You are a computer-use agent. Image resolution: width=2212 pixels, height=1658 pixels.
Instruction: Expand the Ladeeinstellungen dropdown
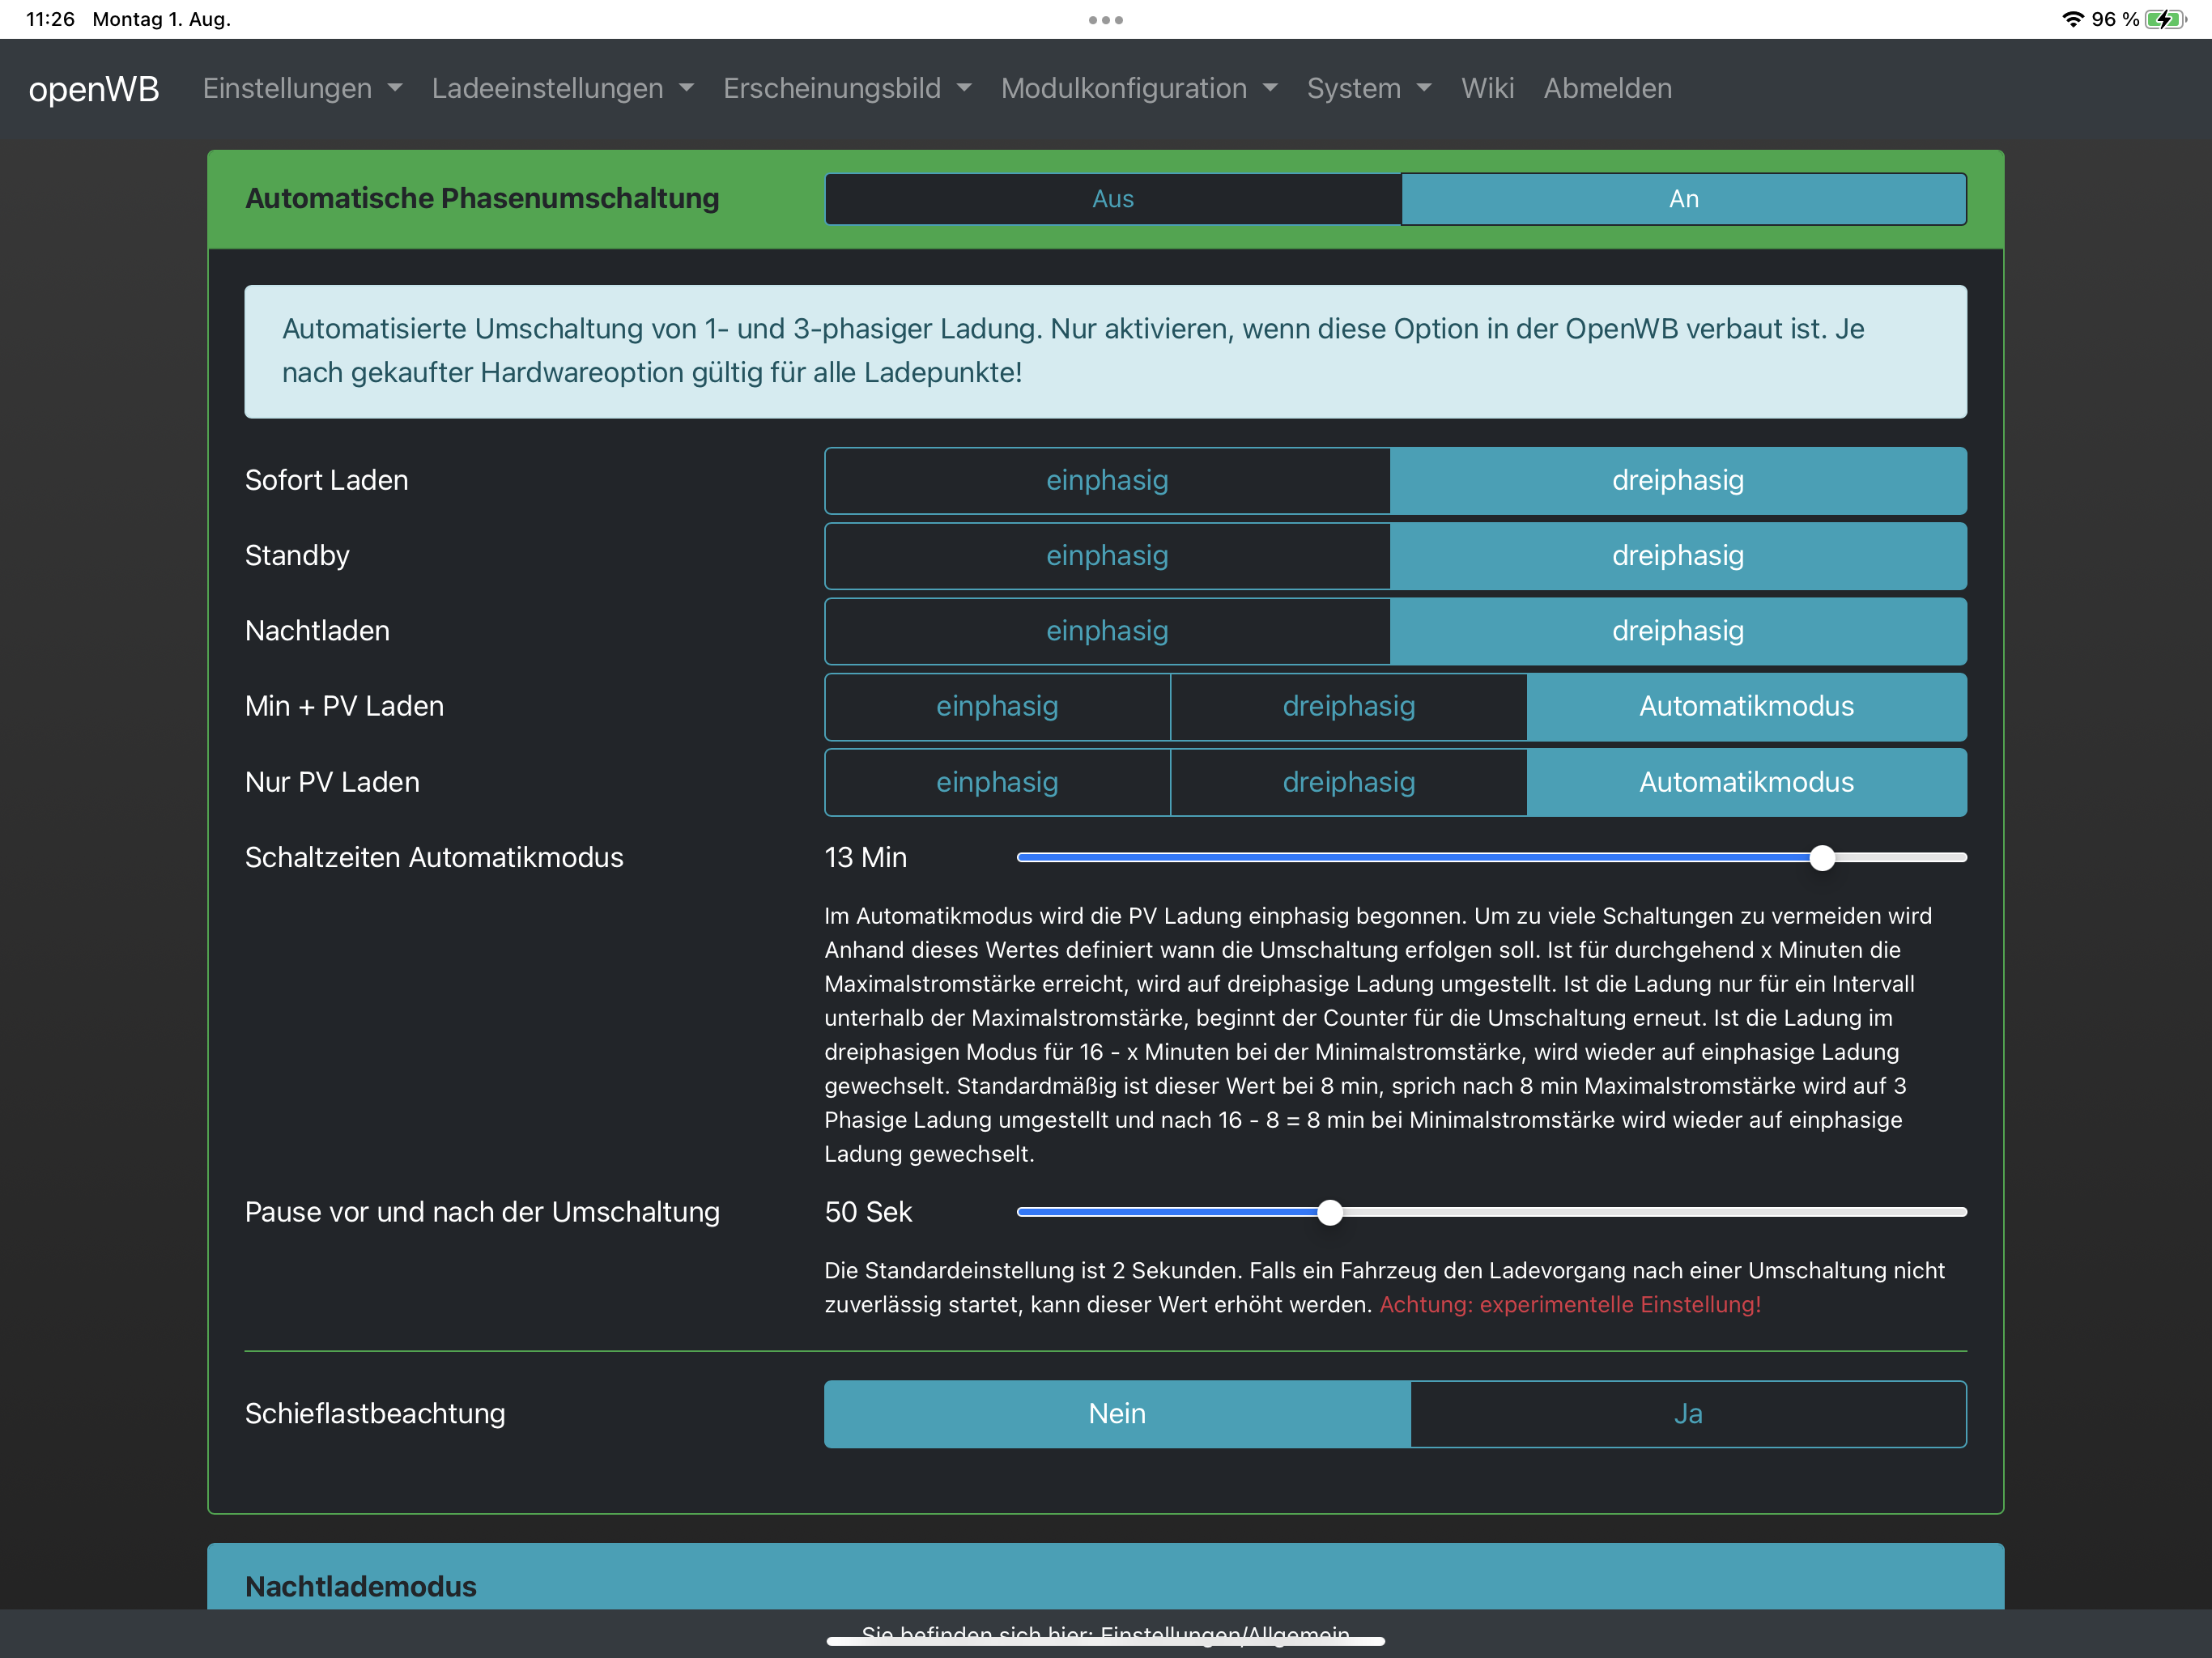(562, 88)
